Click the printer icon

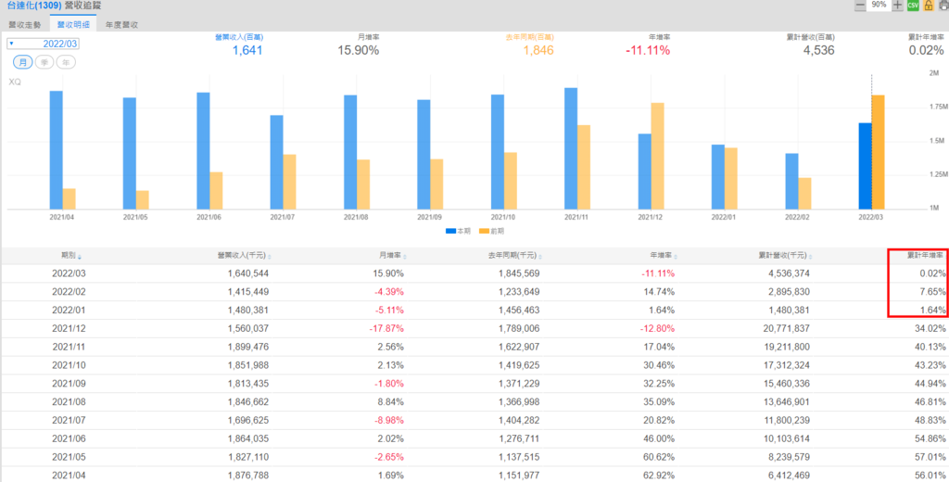tap(943, 5)
